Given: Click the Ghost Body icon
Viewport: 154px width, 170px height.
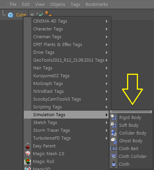Looking at the screenshot, I should [114, 141].
